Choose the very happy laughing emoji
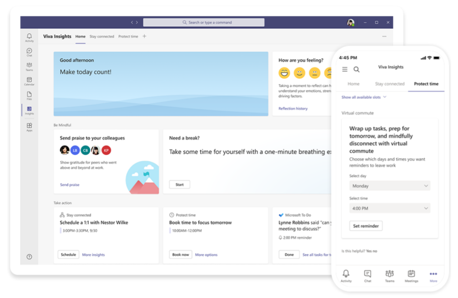This screenshot has height=298, width=458. pyautogui.click(x=284, y=73)
